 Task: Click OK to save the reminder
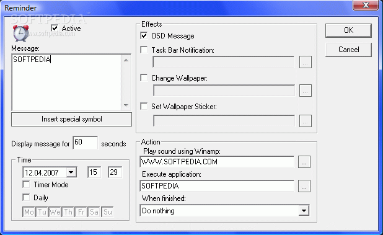pyautogui.click(x=348, y=30)
